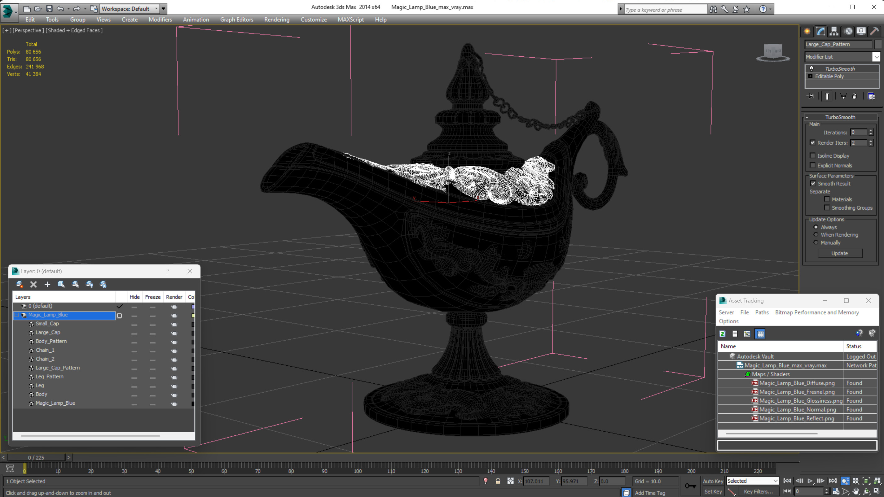884x497 pixels.
Task: Click Delete layer X icon in Layer dialog
Action: [33, 284]
